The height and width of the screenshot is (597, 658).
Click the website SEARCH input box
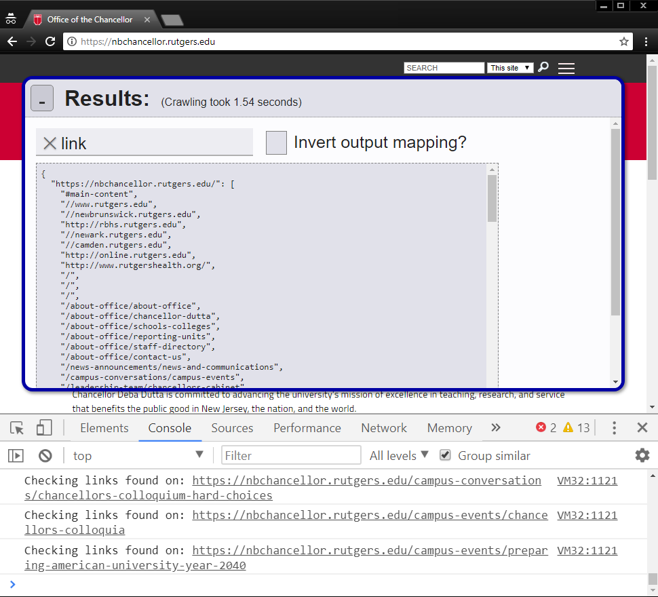coord(444,68)
